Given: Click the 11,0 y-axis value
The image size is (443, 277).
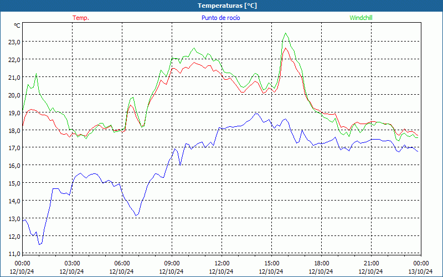Looking at the screenshot, I should tap(14, 254).
